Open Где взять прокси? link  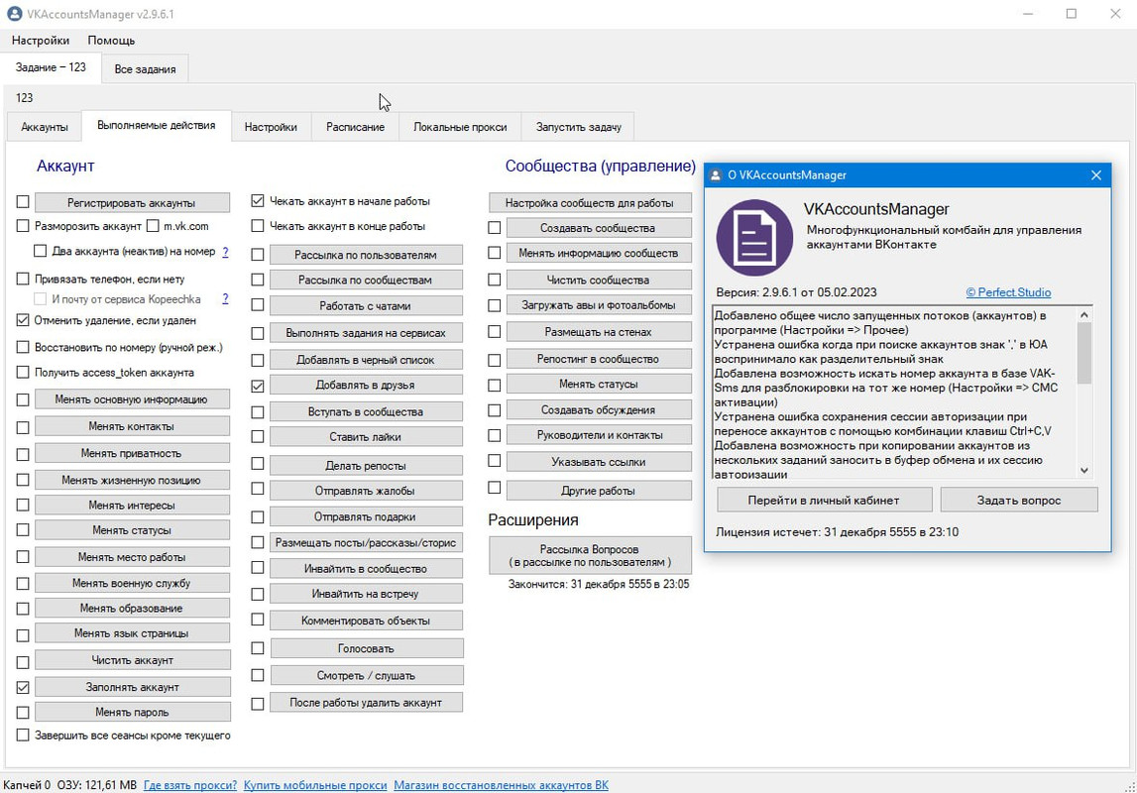(x=190, y=785)
